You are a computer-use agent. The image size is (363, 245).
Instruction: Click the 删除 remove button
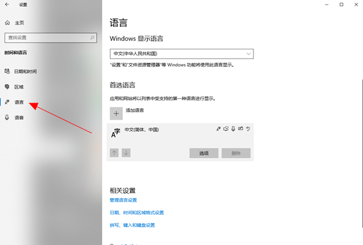[x=236, y=153]
